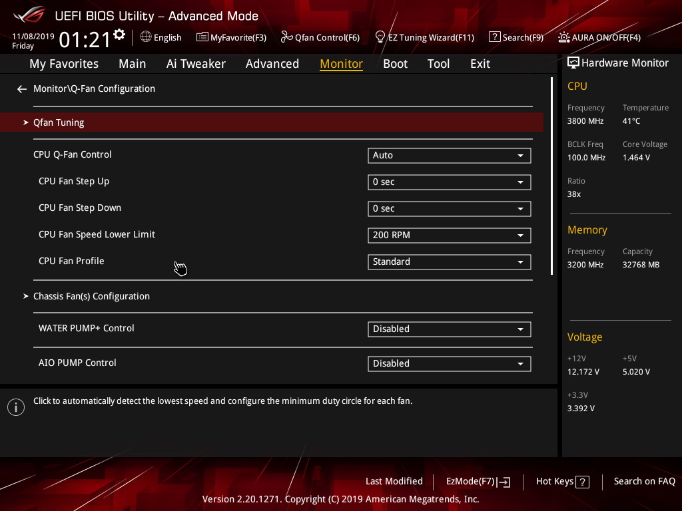Click the Hot Keys label
The height and width of the screenshot is (511, 682).
click(x=555, y=482)
